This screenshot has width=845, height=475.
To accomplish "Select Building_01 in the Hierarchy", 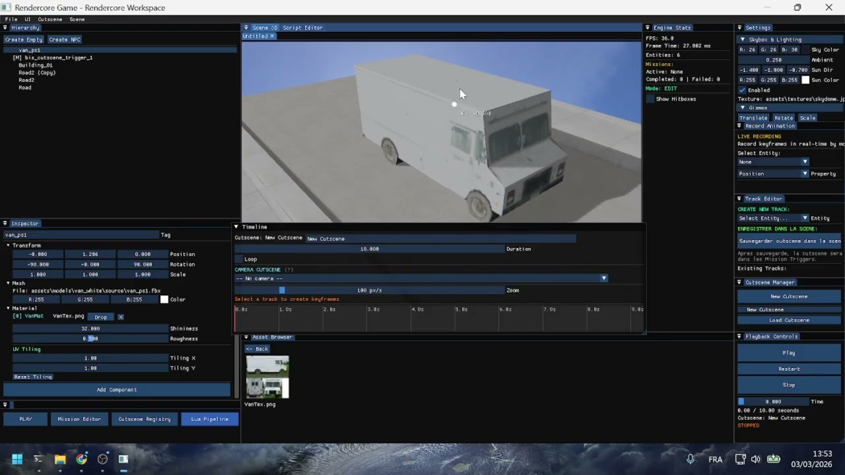I will (x=36, y=65).
